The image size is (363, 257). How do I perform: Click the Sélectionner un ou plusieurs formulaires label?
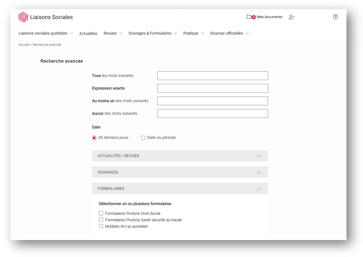(x=135, y=204)
